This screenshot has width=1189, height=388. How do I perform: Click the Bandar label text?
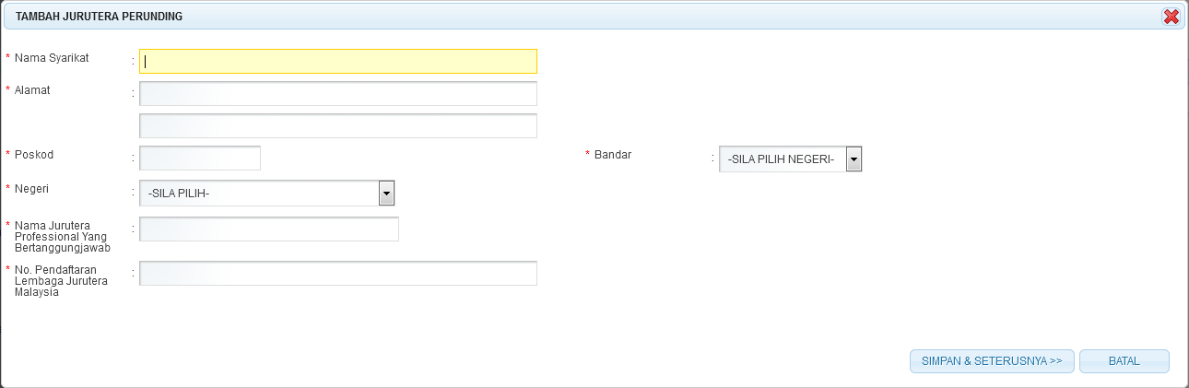613,155
